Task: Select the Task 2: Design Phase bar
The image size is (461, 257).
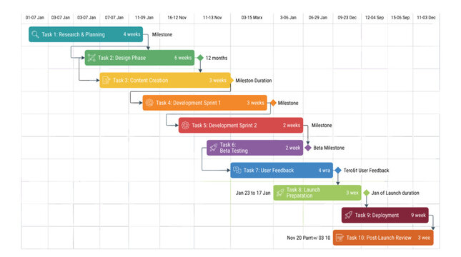Action: 139,58
